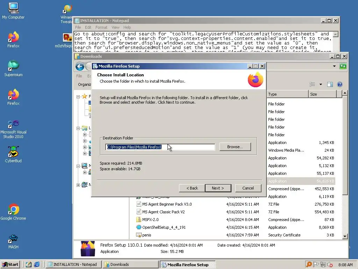Click the OpenShellSetup_4_4_191 file icon

click(138, 227)
